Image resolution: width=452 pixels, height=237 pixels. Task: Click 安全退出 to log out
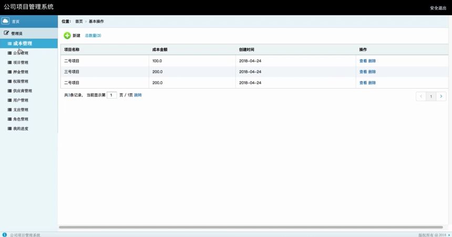pos(438,8)
